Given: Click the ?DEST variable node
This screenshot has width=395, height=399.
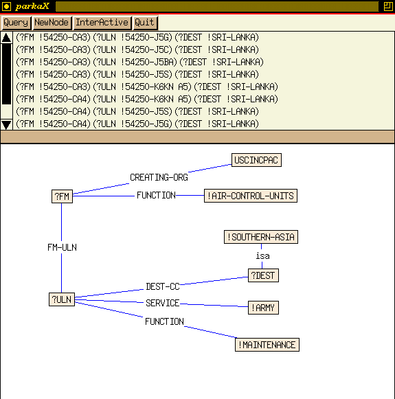Looking at the screenshot, I should 263,275.
